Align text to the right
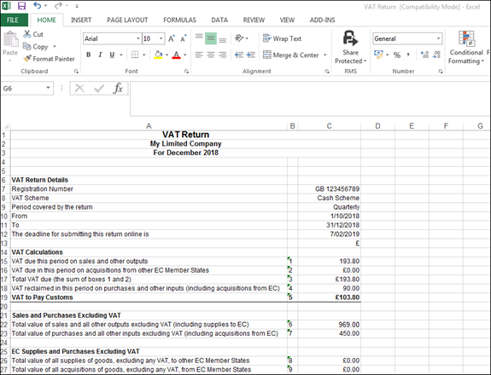 (x=223, y=55)
